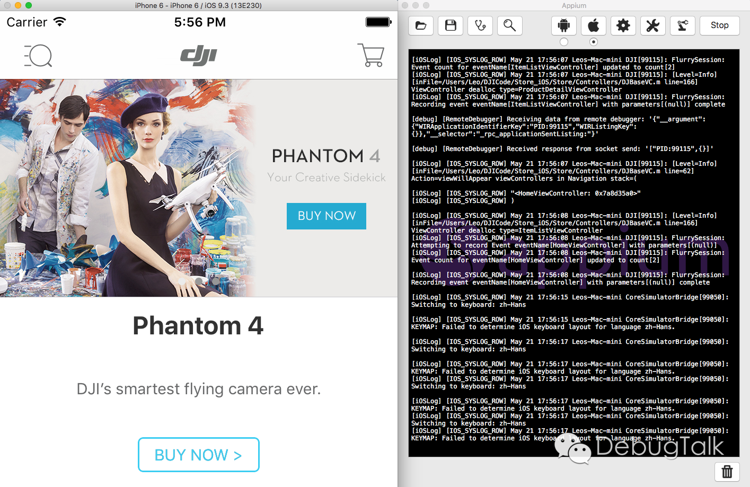Open the search menu icon in DJI app
This screenshot has width=750, height=487.
coord(38,56)
